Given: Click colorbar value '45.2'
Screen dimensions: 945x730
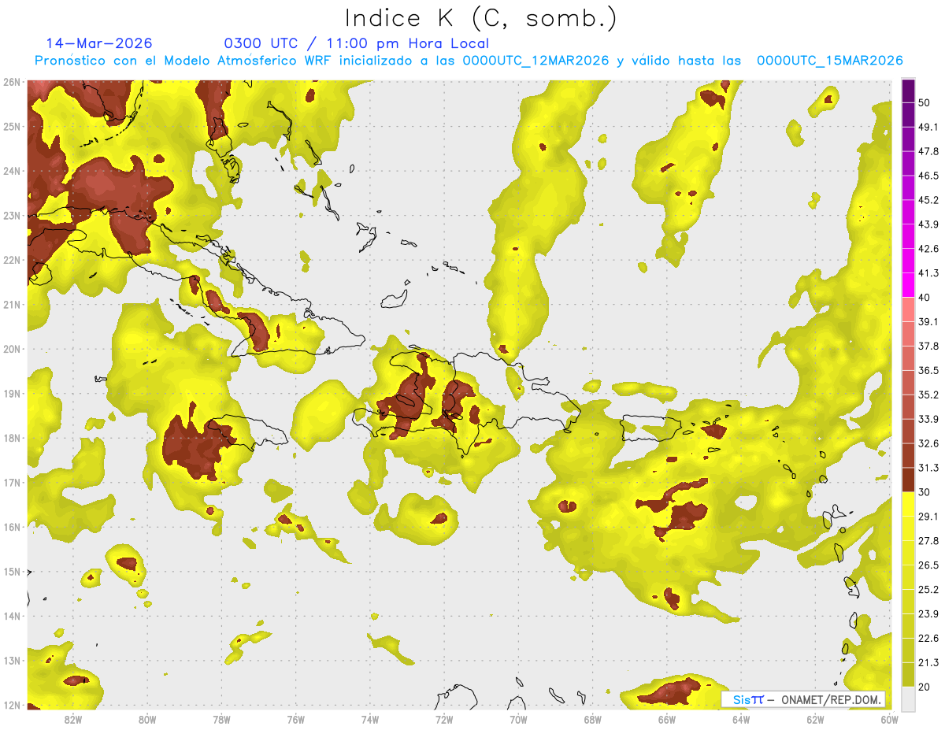Looking at the screenshot, I should [928, 200].
